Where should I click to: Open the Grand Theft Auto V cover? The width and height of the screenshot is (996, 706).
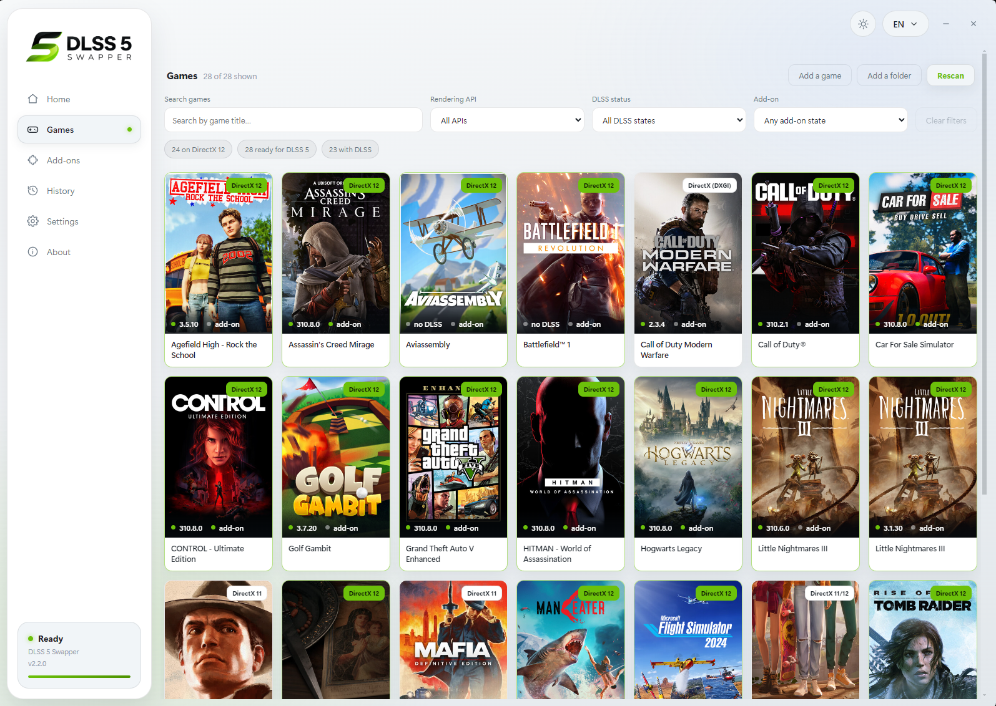pyautogui.click(x=453, y=457)
